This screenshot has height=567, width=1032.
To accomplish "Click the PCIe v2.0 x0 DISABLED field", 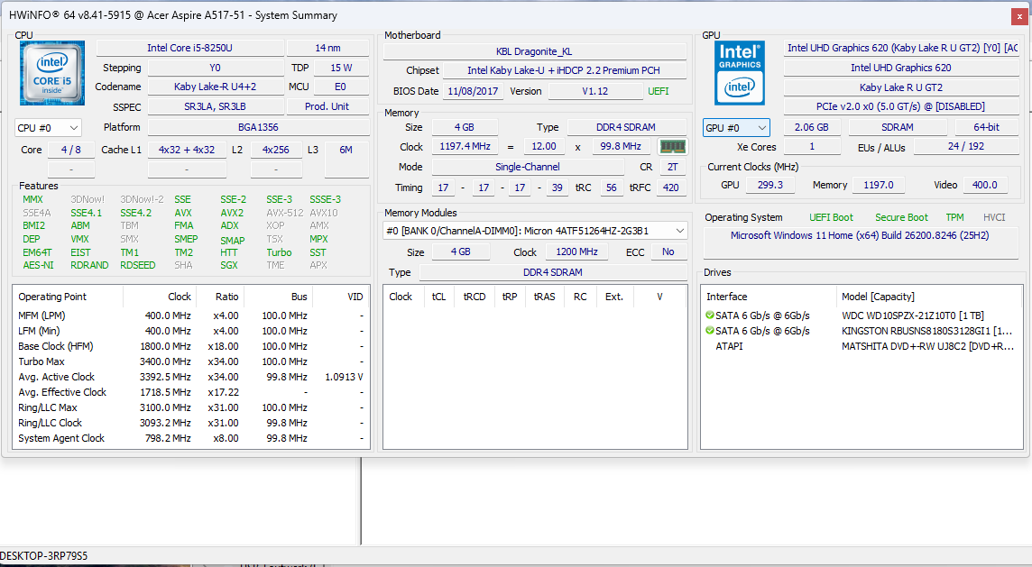I will (x=901, y=106).
